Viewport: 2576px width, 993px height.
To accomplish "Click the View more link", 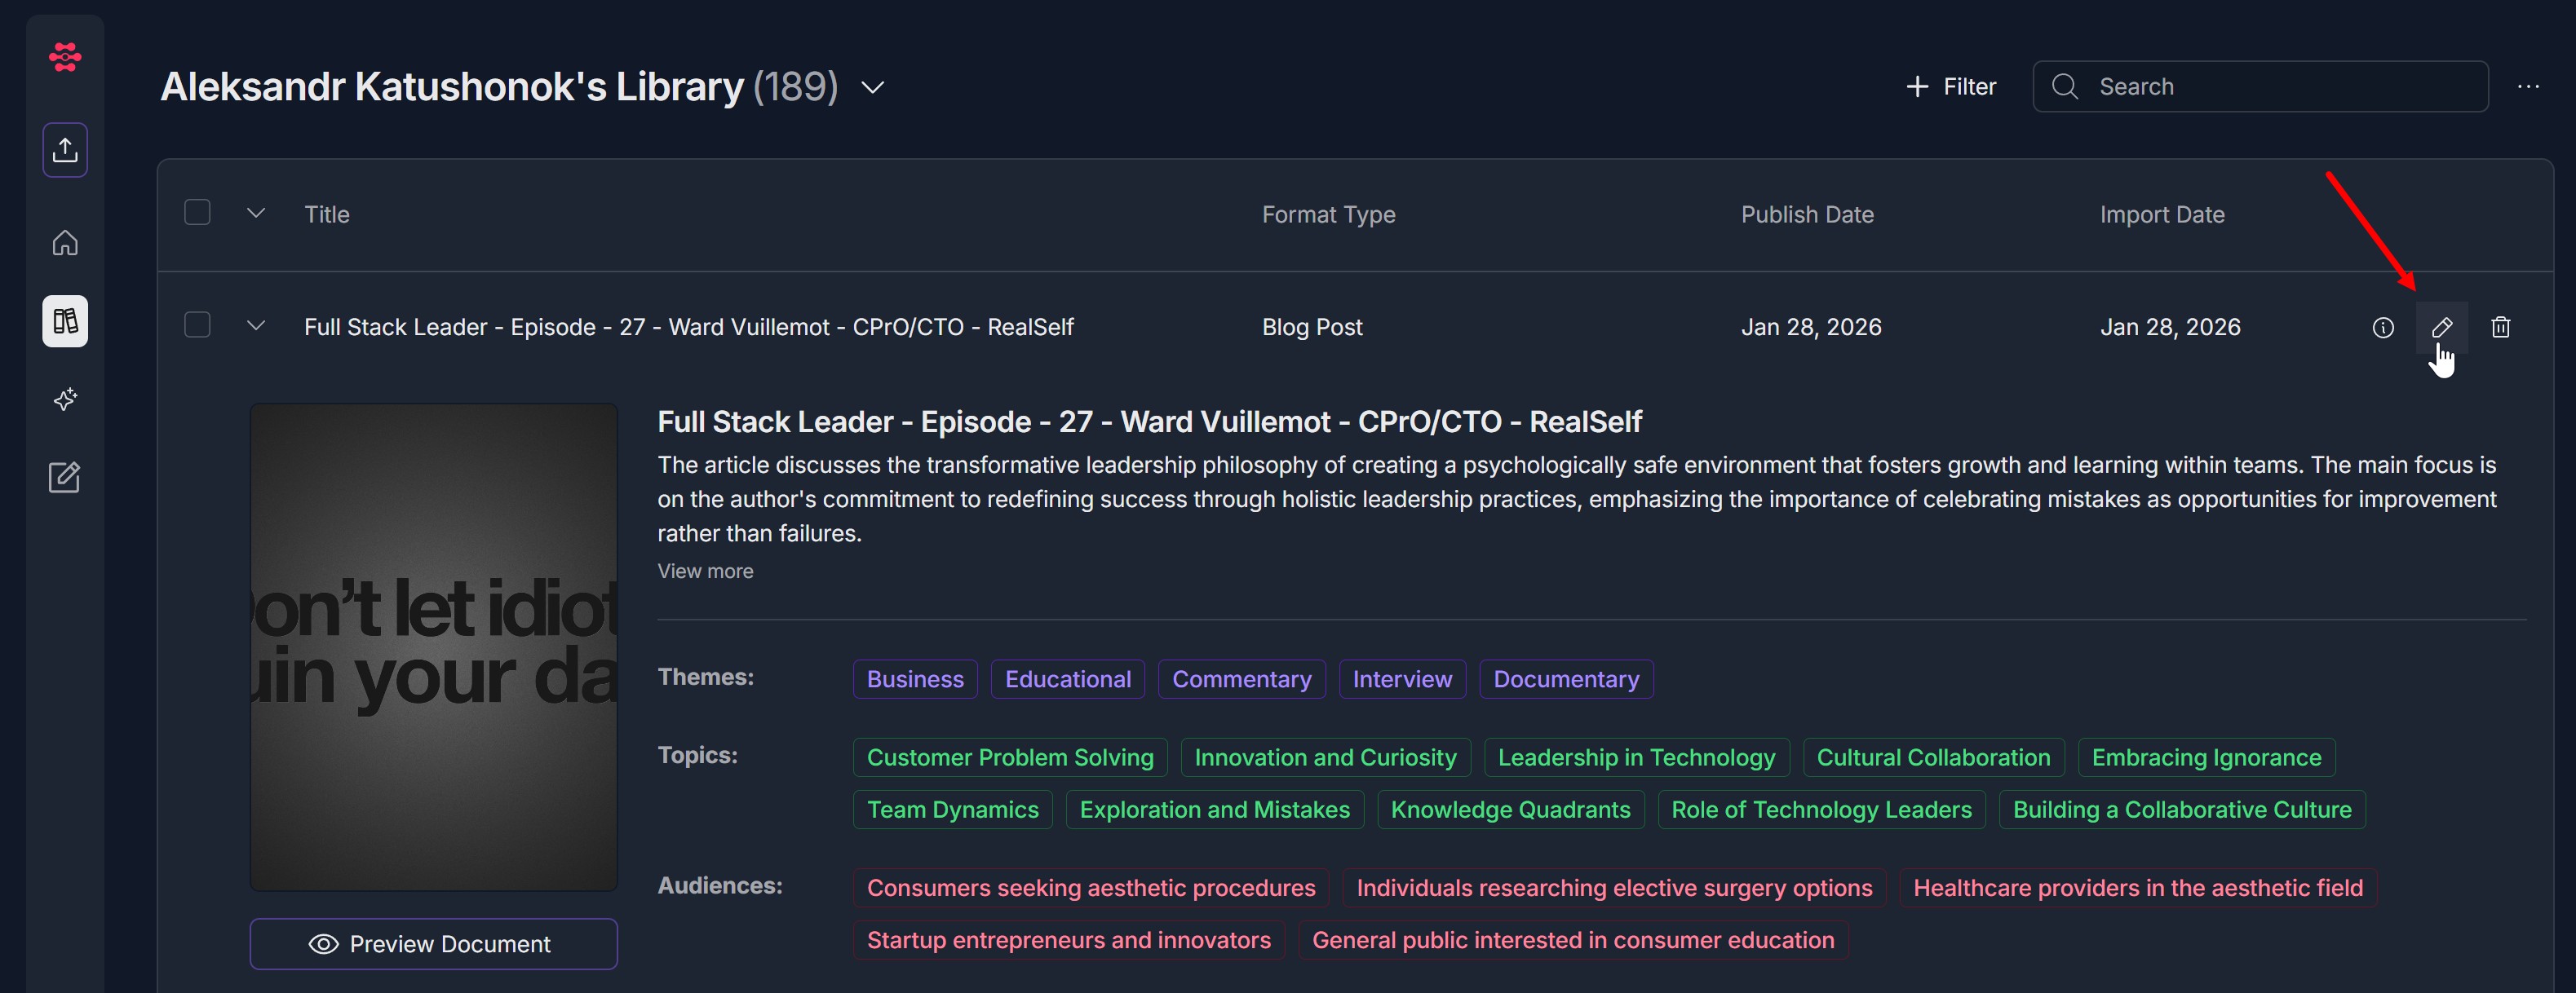I will coord(705,572).
